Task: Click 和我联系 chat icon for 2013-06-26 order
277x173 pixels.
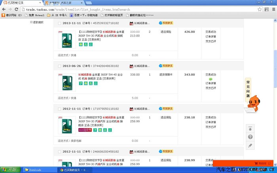Action: [x=166, y=66]
